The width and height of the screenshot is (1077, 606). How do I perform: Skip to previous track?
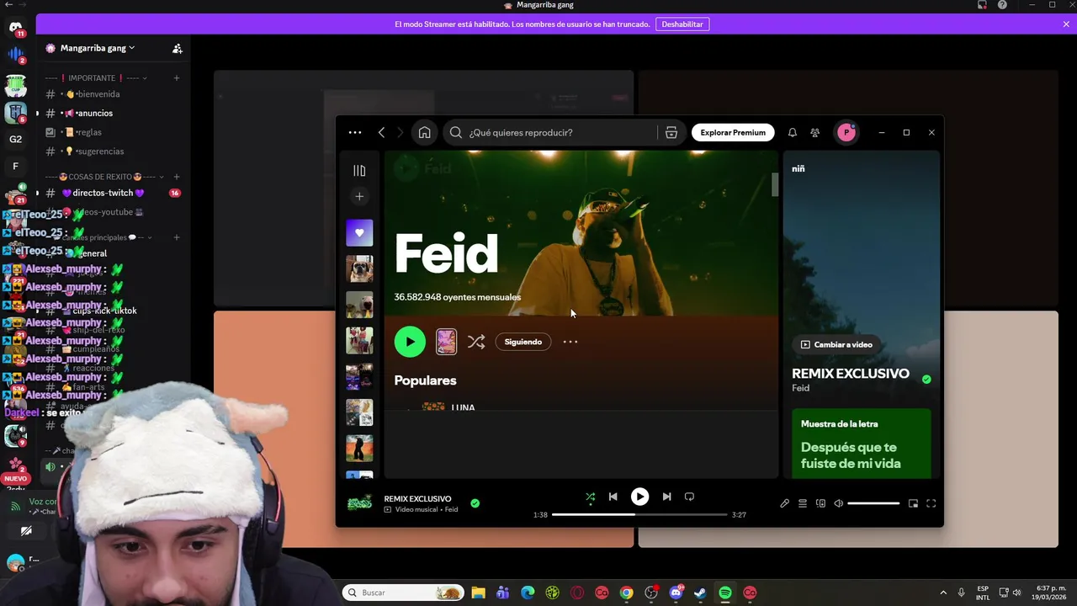click(x=613, y=497)
